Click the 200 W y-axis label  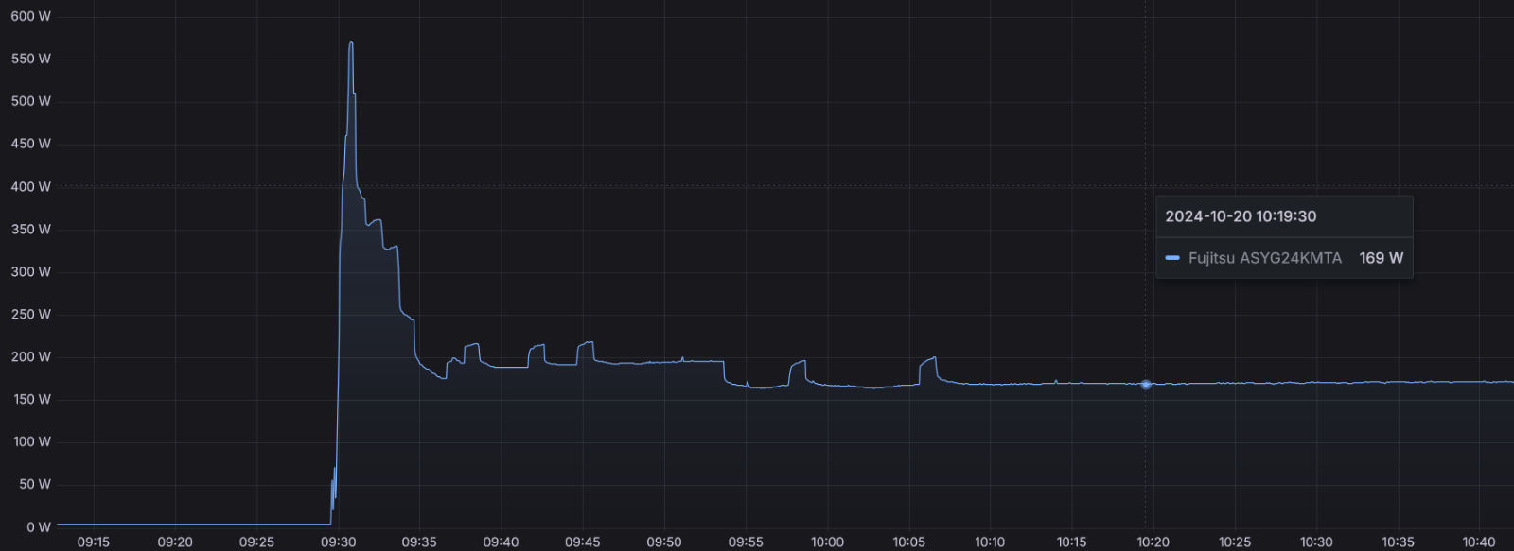[31, 356]
